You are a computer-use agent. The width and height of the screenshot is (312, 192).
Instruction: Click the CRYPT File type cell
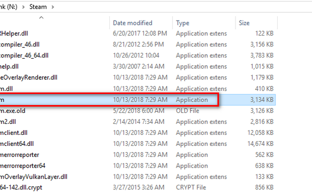pos(191,187)
